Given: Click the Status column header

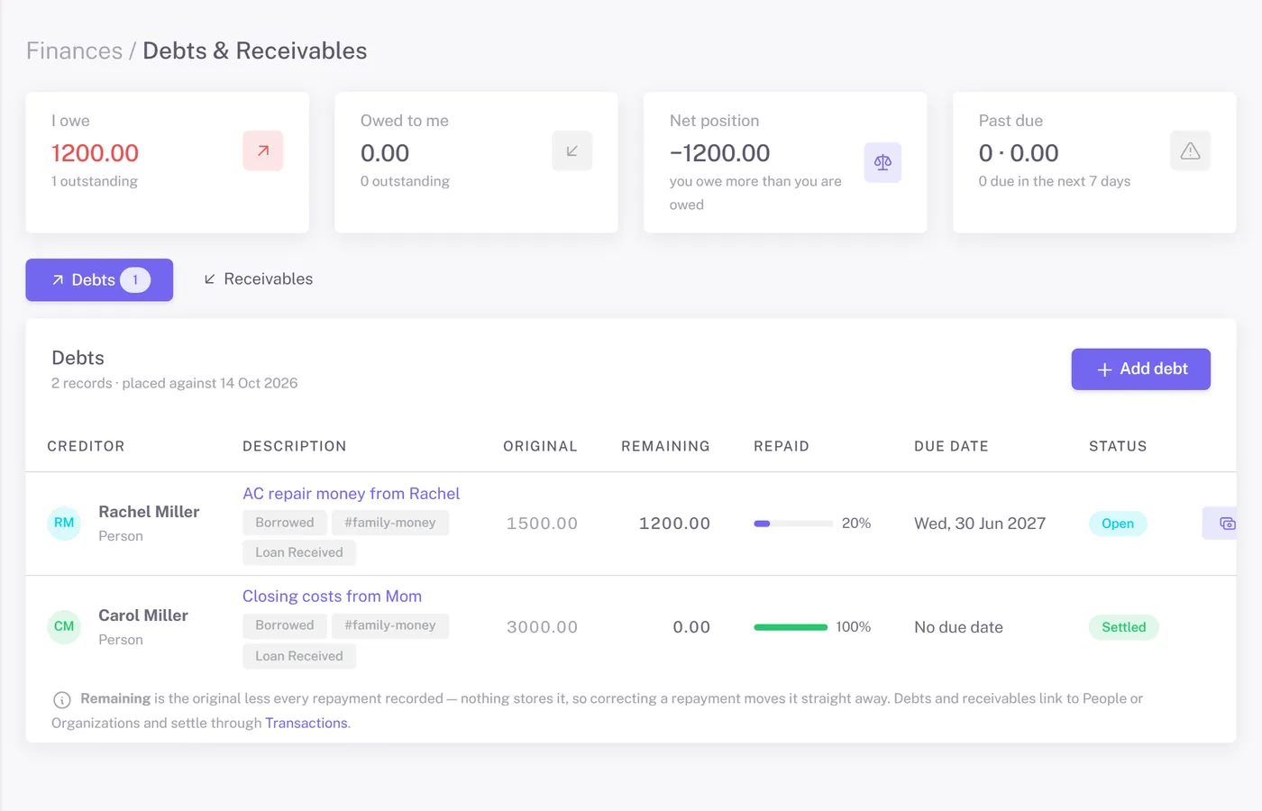Looking at the screenshot, I should click(x=1118, y=446).
